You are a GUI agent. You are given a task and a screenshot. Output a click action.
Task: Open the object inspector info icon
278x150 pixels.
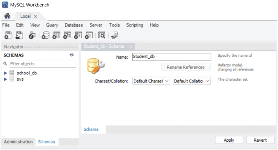click(32, 35)
